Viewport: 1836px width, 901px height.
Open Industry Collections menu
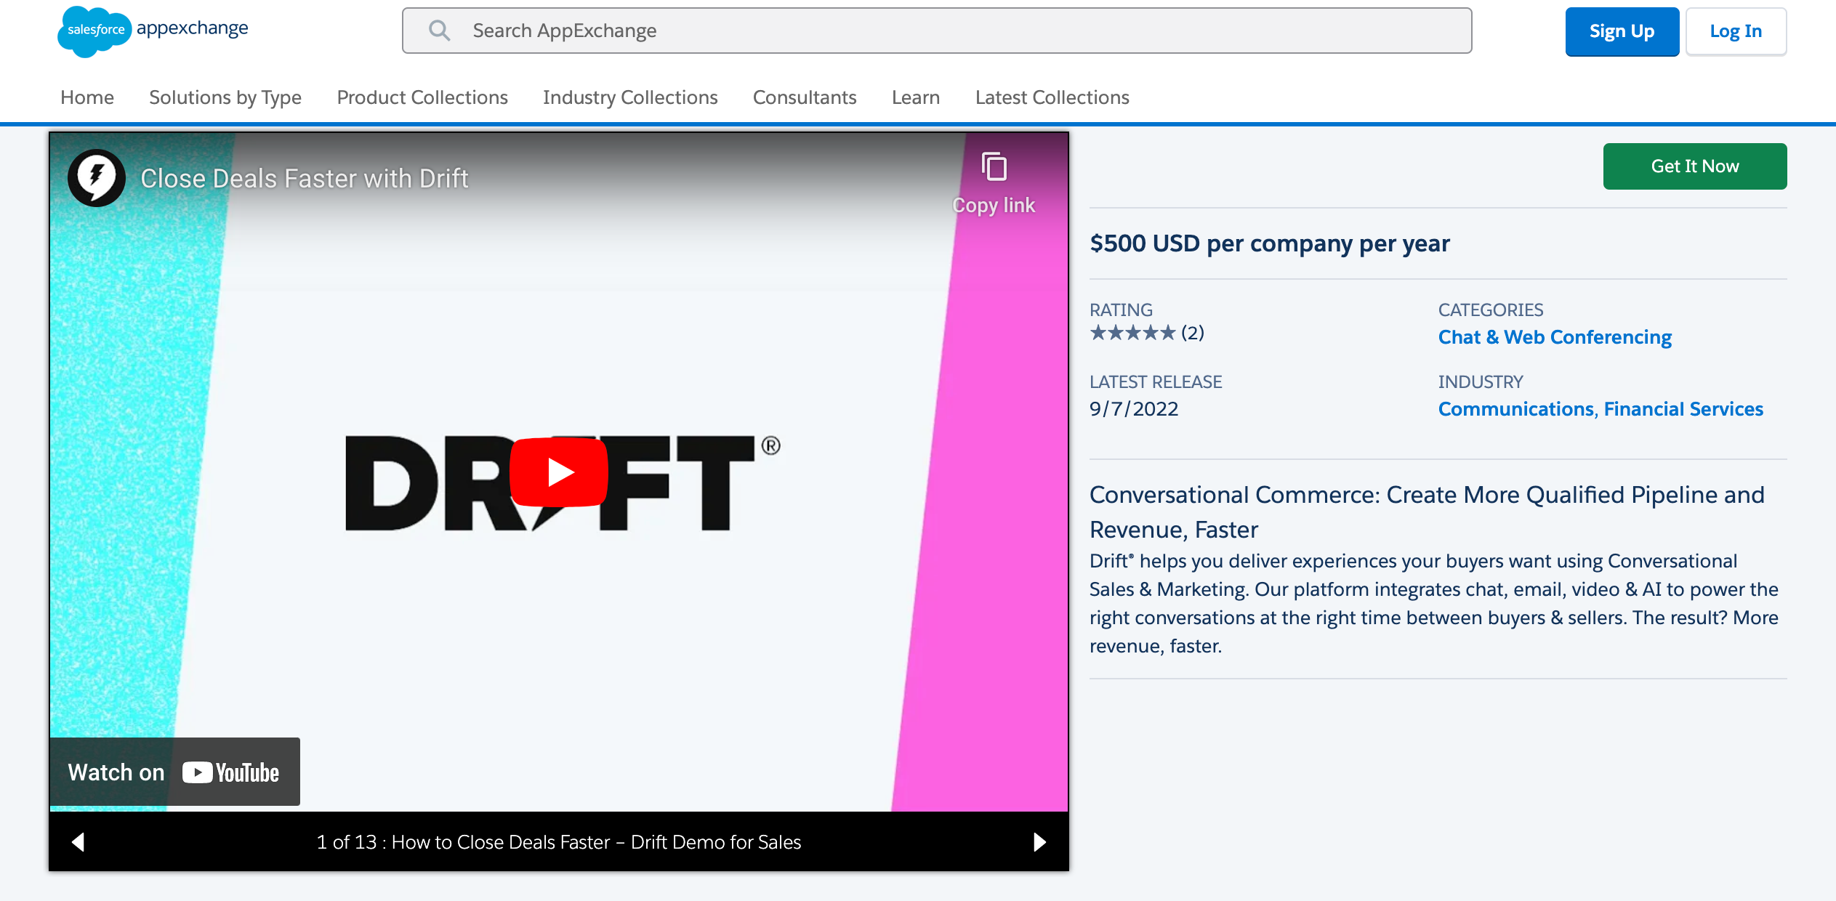[630, 97]
